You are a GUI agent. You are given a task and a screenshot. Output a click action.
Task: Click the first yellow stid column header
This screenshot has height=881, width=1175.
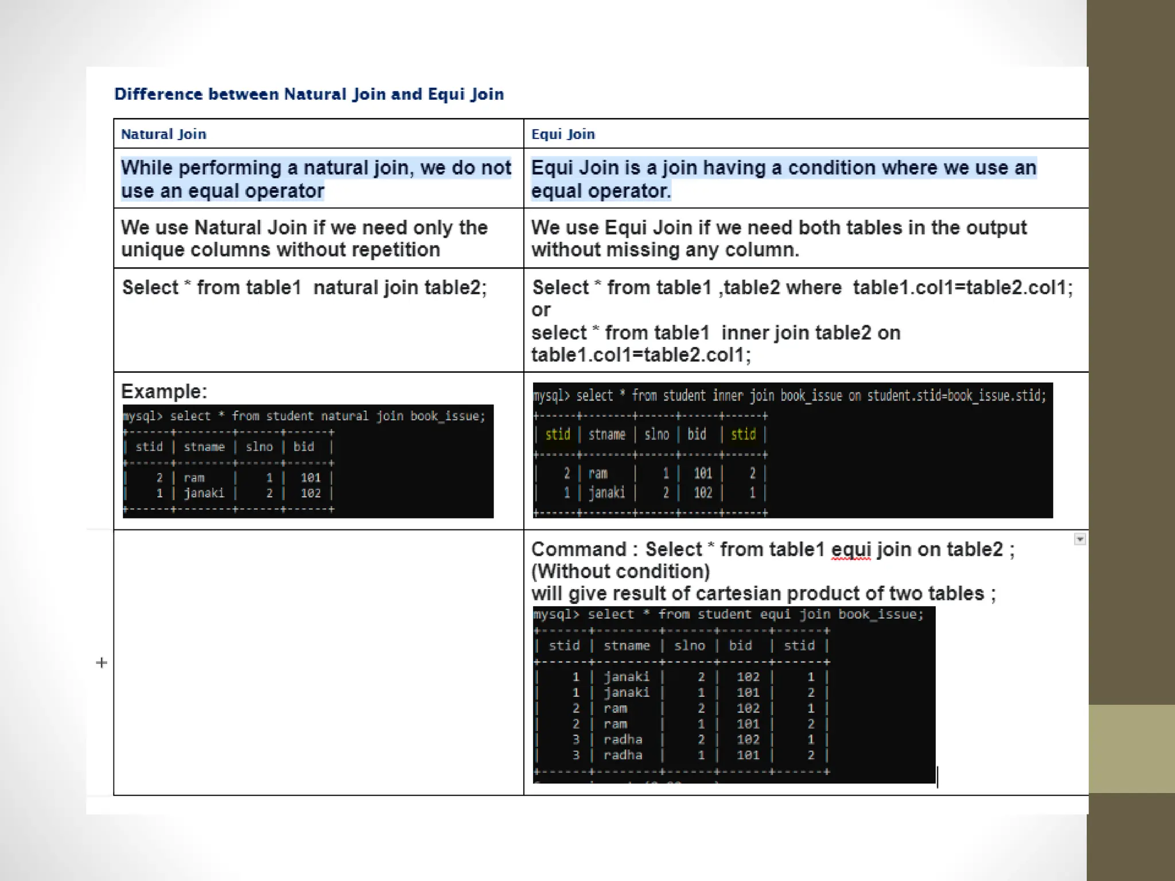pos(557,434)
